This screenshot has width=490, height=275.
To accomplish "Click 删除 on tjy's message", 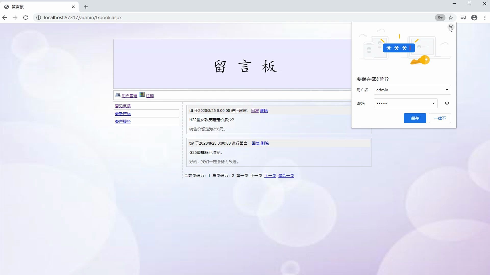I will [x=265, y=143].
